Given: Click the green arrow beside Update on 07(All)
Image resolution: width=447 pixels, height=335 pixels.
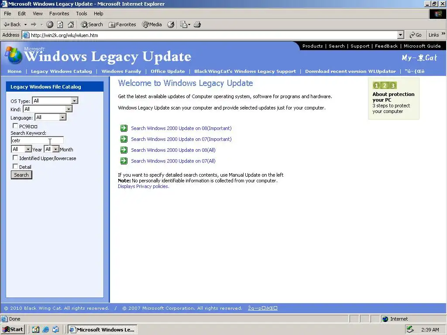Looking at the screenshot, I should pyautogui.click(x=124, y=161).
